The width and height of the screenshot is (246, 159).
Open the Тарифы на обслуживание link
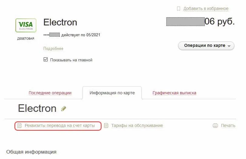pos(137,125)
